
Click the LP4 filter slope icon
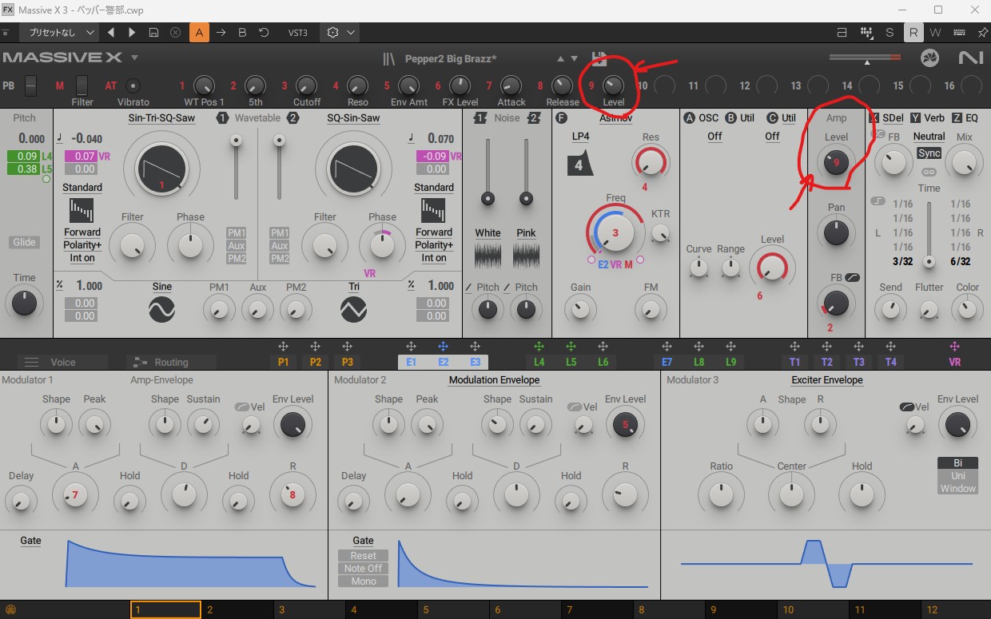click(x=580, y=164)
